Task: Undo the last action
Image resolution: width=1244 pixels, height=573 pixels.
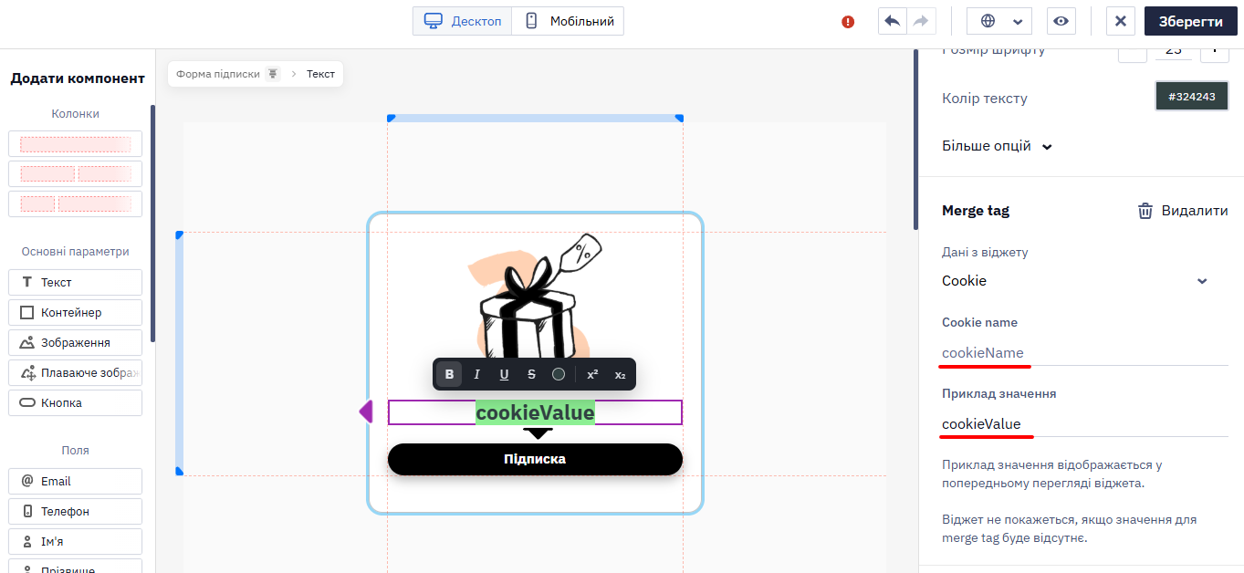Action: (893, 21)
